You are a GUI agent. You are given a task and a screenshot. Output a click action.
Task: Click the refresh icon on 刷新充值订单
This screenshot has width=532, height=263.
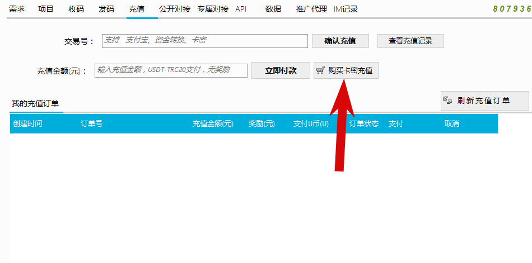coord(448,100)
